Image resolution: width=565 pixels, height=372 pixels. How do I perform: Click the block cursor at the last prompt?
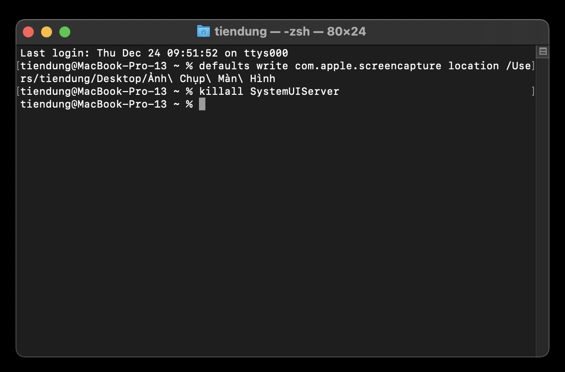[202, 104]
